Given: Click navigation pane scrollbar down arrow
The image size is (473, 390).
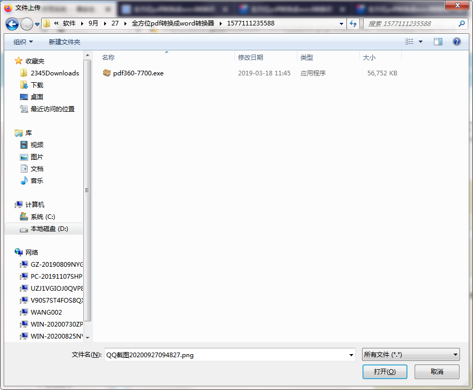Looking at the screenshot, I should click(88, 337).
